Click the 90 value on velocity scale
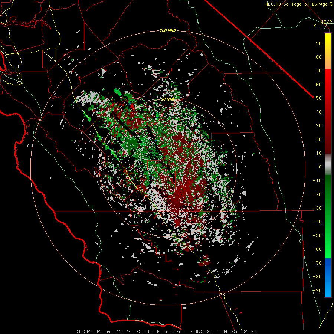 pos(319,43)
